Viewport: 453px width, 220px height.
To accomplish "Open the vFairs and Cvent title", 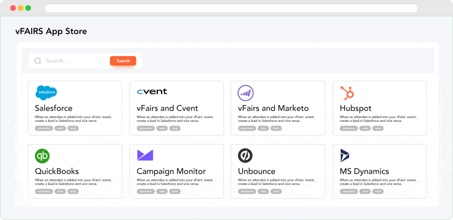I will click(167, 108).
